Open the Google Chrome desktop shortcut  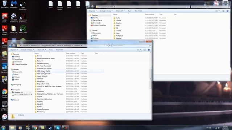[5, 93]
